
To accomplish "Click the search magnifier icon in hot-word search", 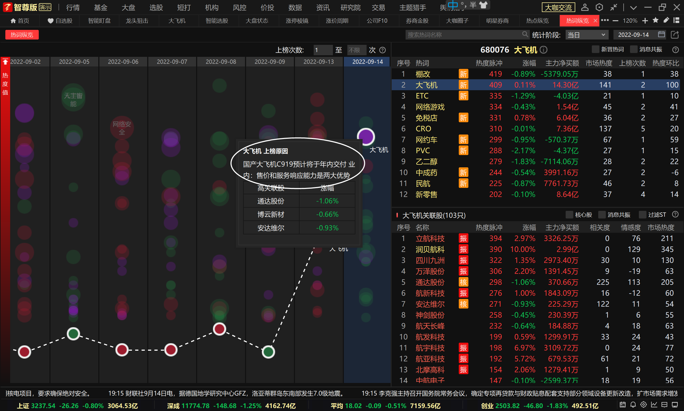I will tap(525, 34).
